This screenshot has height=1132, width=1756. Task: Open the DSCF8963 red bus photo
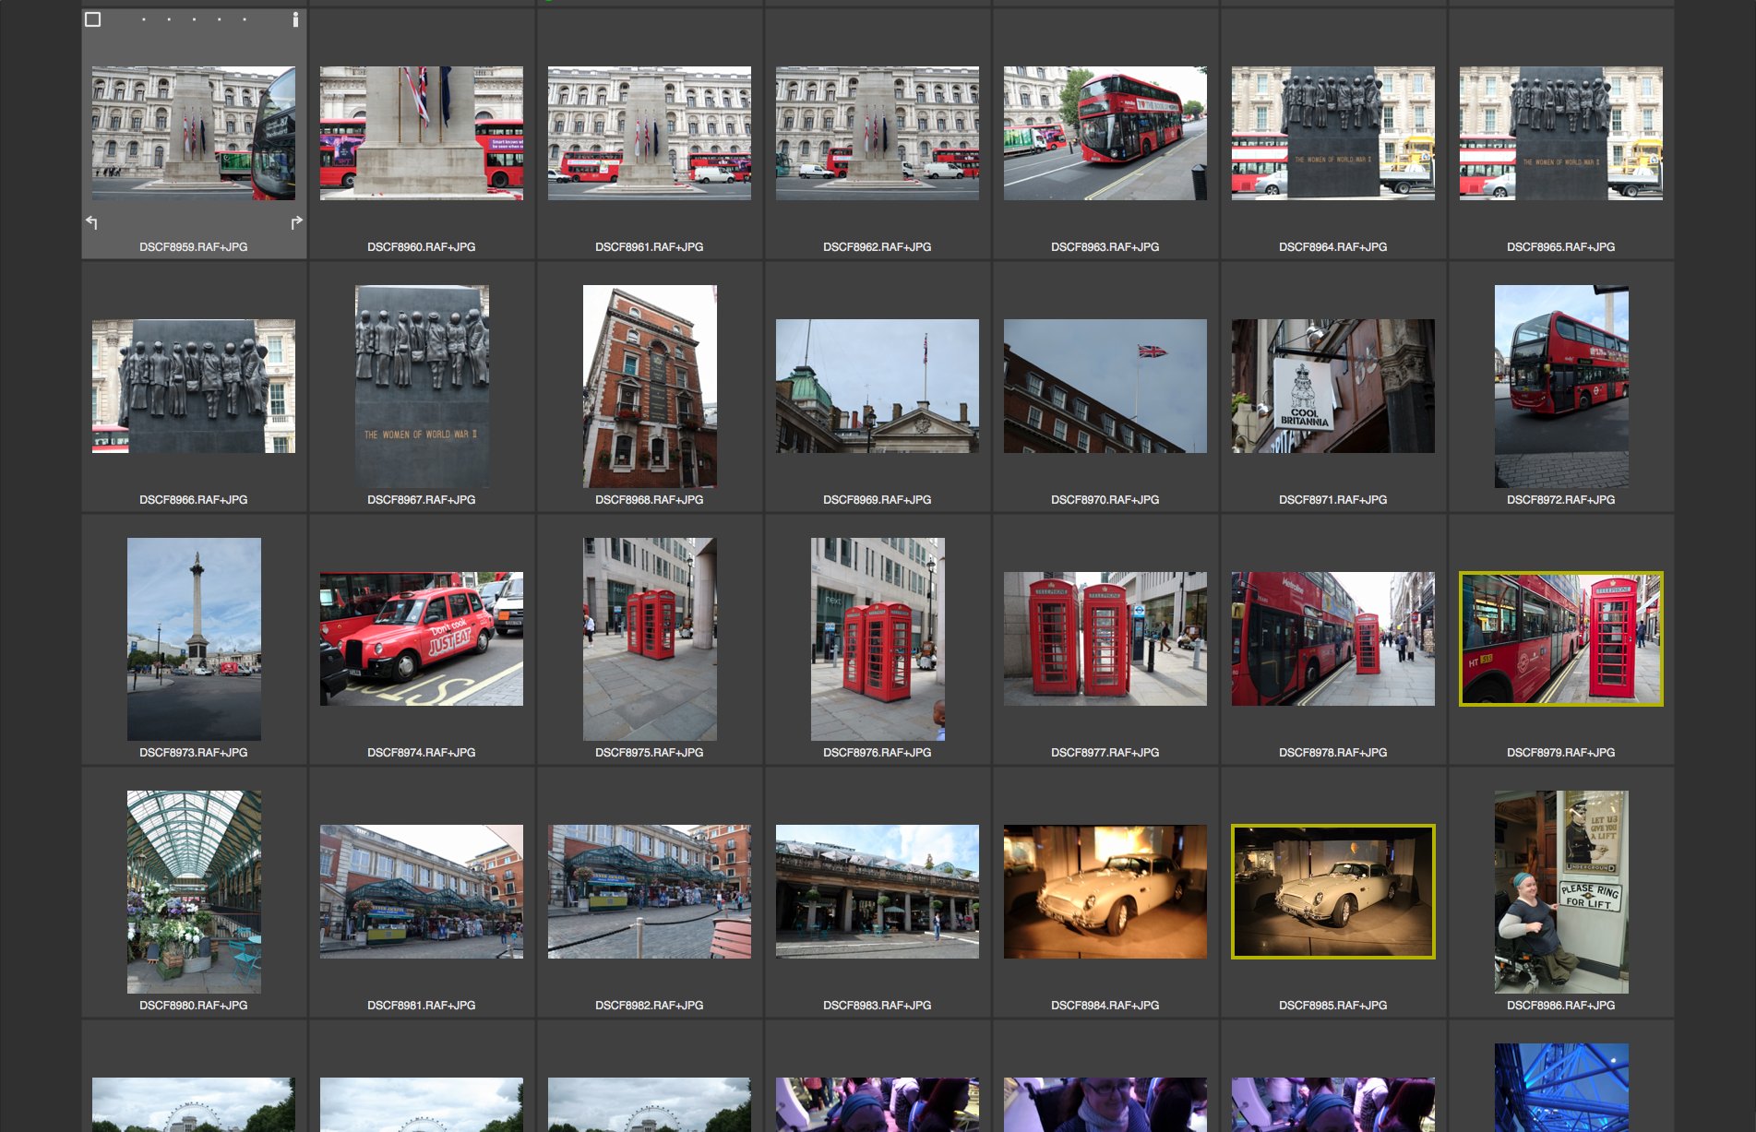[x=1105, y=133]
